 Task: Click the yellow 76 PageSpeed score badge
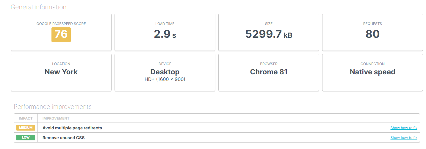(x=61, y=34)
